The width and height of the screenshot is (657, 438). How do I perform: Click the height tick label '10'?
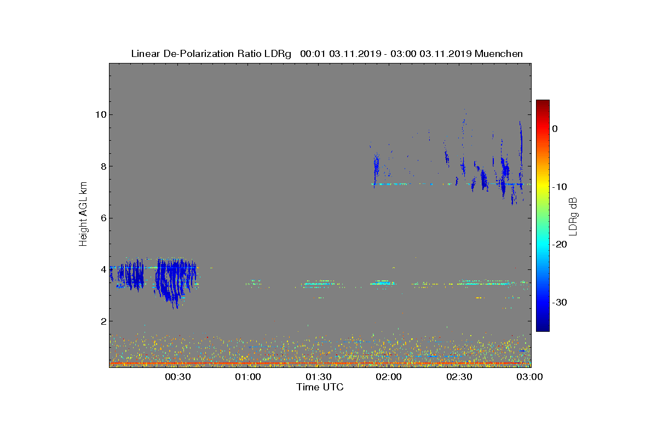click(100, 114)
